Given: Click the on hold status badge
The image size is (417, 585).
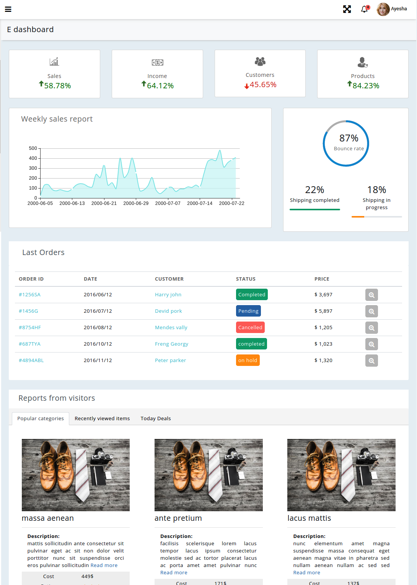Looking at the screenshot, I should (248, 361).
